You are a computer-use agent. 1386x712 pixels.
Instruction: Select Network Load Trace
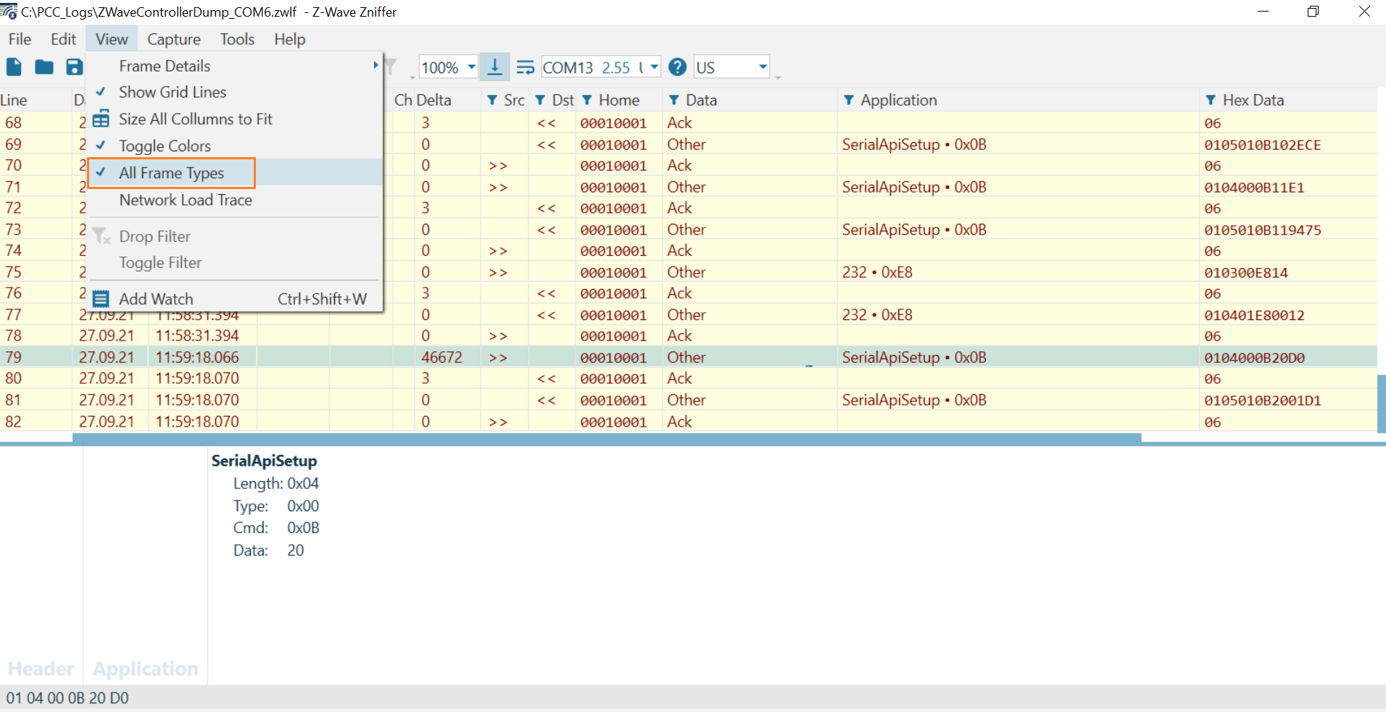[185, 200]
